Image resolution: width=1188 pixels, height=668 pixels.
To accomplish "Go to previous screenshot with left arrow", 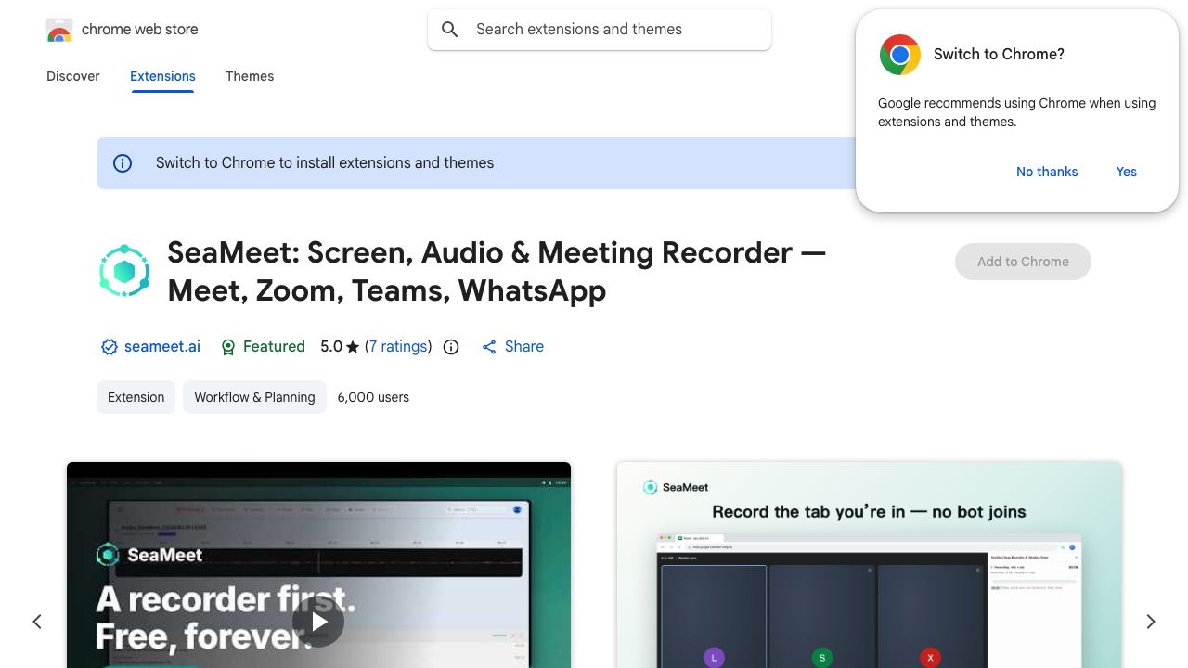I will [x=37, y=622].
